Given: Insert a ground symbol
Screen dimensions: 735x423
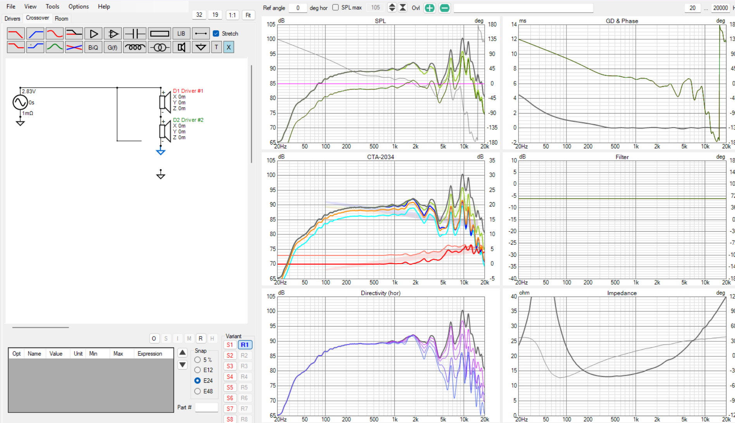Looking at the screenshot, I should [x=201, y=47].
